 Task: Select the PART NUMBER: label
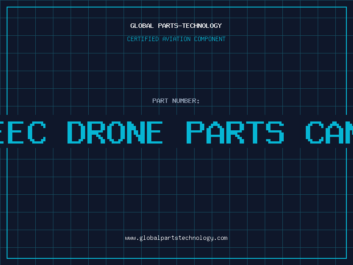click(x=176, y=101)
